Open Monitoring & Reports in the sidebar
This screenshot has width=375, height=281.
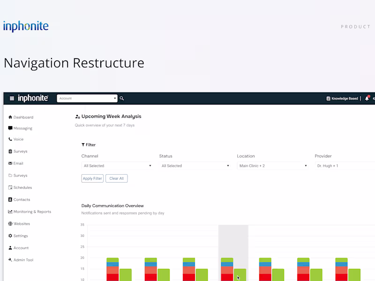[x=30, y=212]
